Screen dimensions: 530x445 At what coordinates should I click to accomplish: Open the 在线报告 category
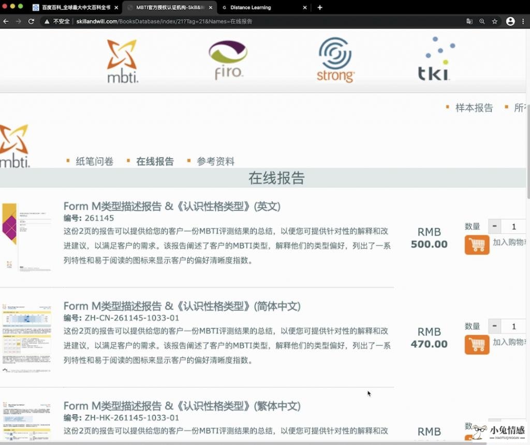tap(155, 162)
